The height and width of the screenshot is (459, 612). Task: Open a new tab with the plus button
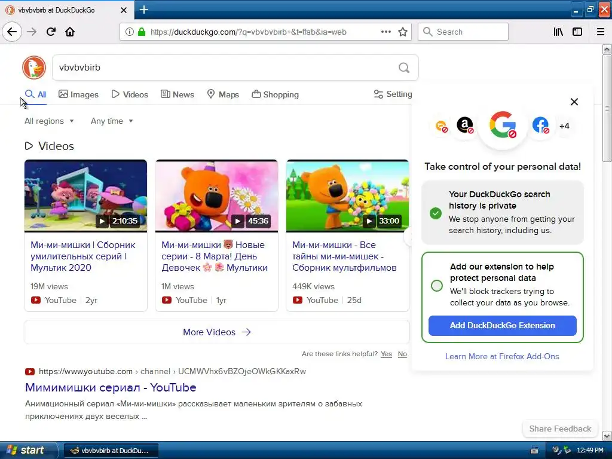pos(144,10)
